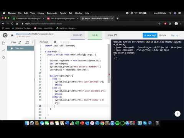Open the settings gear sidebar icon
Viewport: 184px width, 138px height.
(3, 58)
